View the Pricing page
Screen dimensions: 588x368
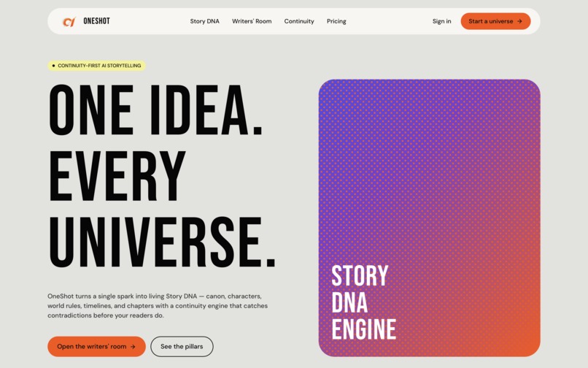(x=336, y=21)
